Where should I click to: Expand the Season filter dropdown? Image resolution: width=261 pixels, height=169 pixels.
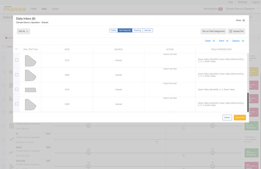pos(238,41)
